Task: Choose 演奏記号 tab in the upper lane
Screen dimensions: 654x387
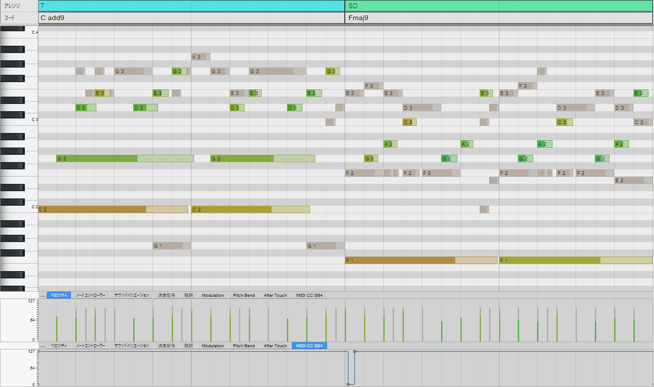Action: pos(166,295)
